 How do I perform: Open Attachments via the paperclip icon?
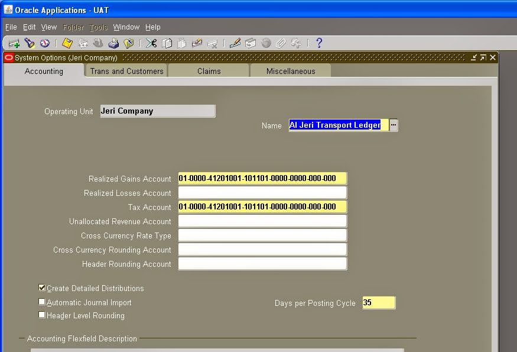coord(280,43)
